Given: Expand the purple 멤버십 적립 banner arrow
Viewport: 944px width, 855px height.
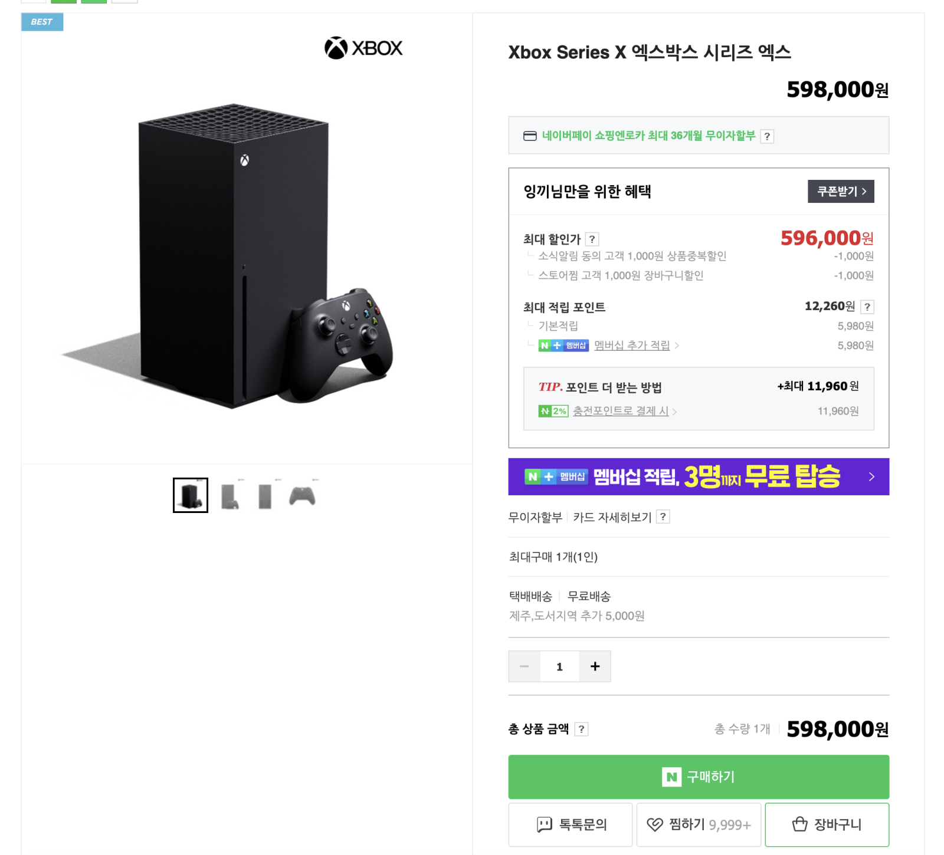Looking at the screenshot, I should [x=871, y=476].
